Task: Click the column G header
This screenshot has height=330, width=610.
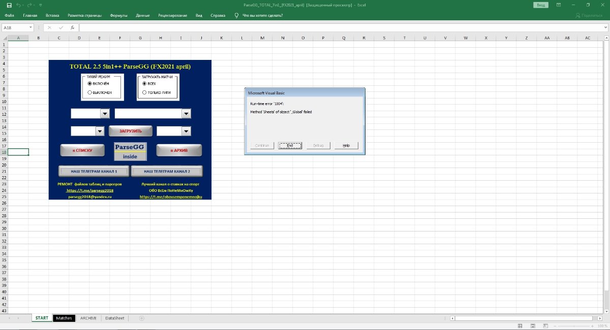Action: point(140,38)
